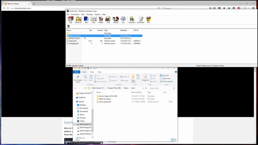Viewport: 258px width, 145px height.
Task: Click the View icon in WinRAR toolbar
Action: click(94, 20)
